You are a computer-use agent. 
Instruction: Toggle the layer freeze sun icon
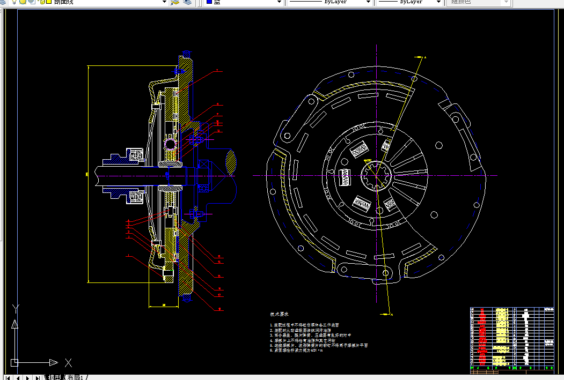(23, 2)
